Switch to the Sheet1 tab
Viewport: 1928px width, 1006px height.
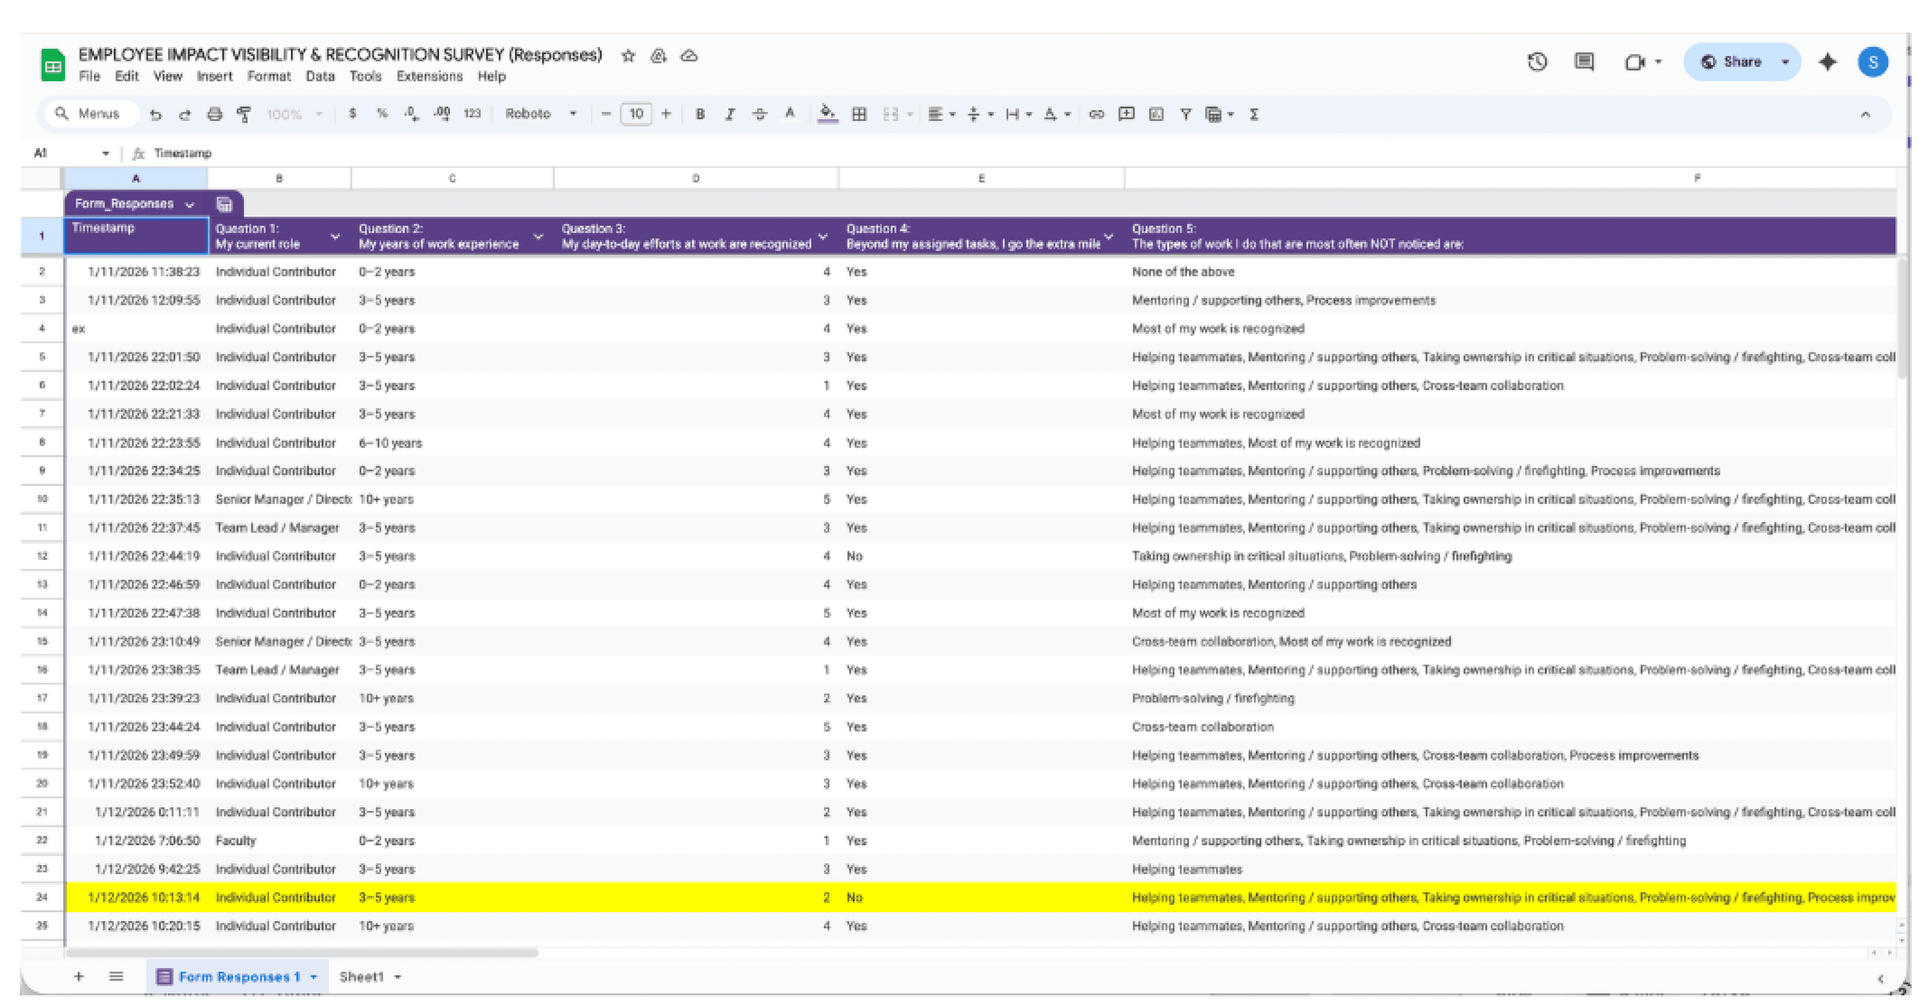[x=361, y=977]
